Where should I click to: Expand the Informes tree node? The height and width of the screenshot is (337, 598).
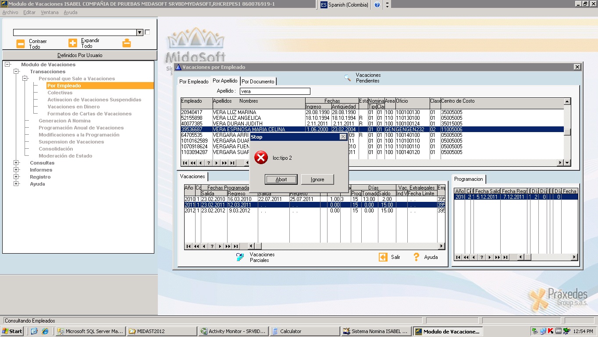click(x=16, y=170)
